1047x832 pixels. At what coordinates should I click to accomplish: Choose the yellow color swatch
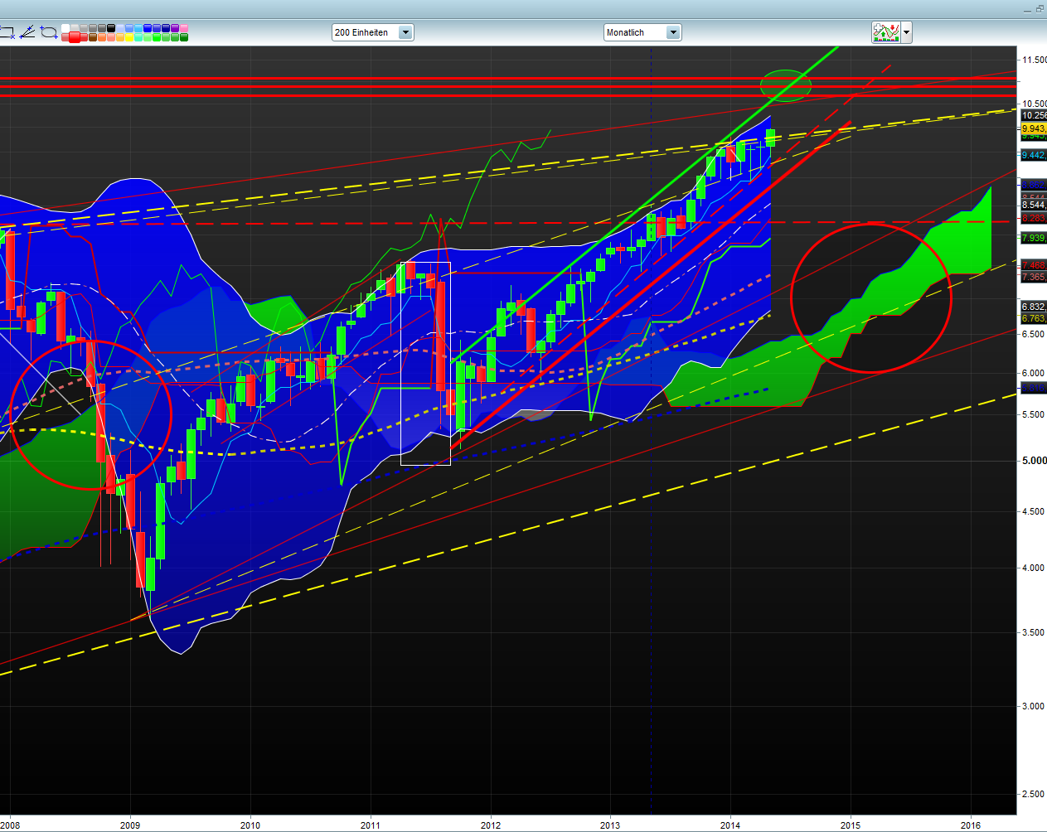pyautogui.click(x=129, y=37)
